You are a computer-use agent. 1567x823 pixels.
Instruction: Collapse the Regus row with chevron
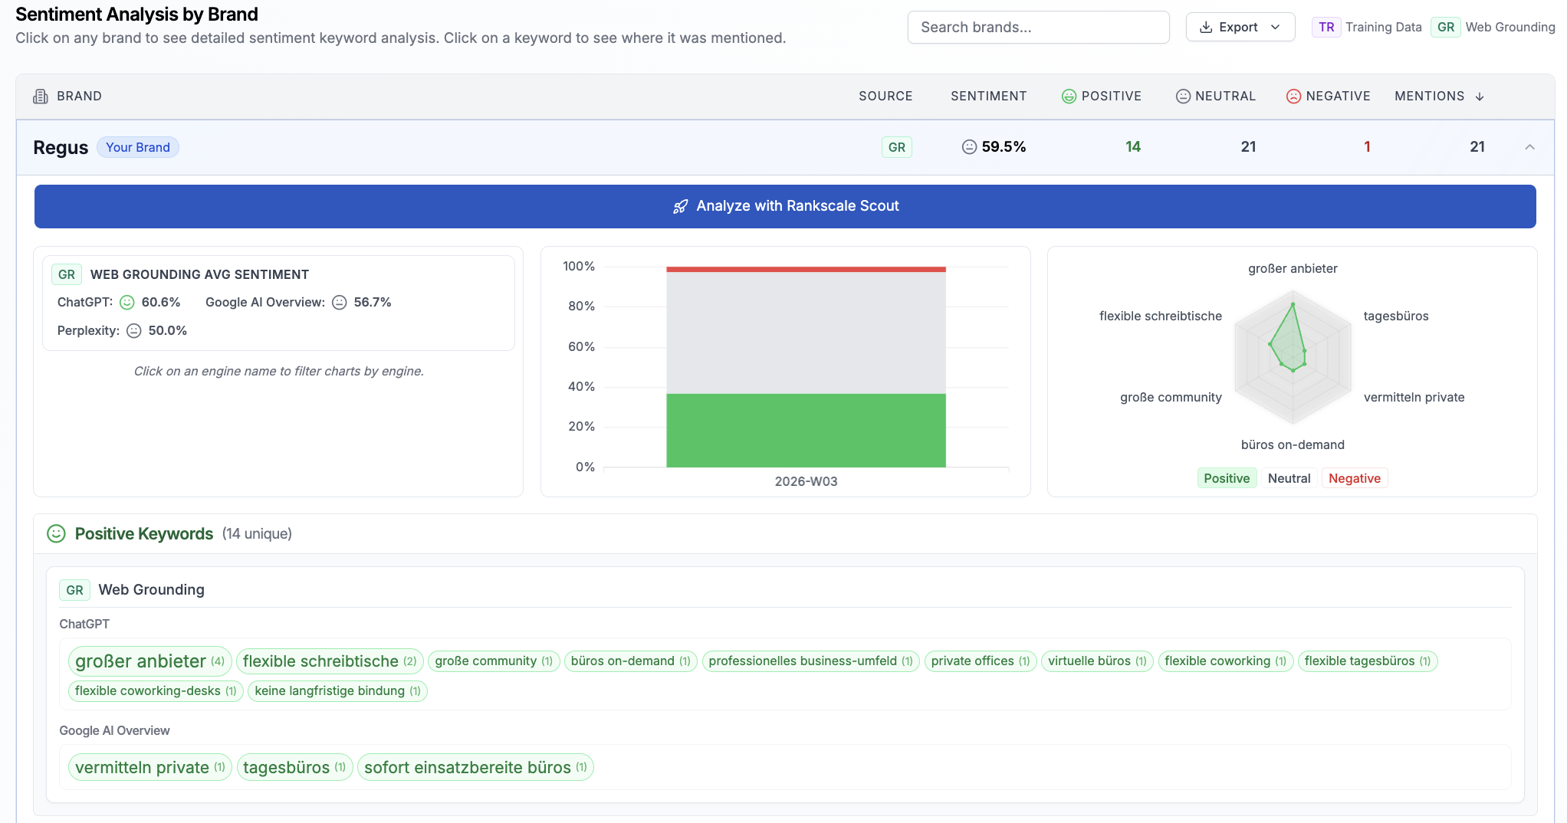pos(1529,147)
